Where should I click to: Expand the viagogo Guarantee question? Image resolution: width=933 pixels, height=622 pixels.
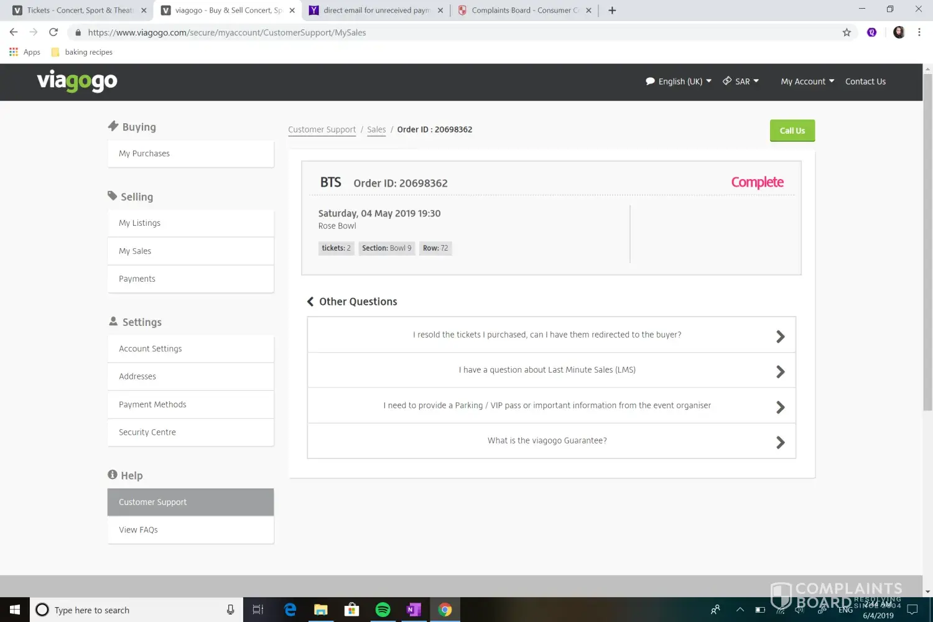point(552,441)
